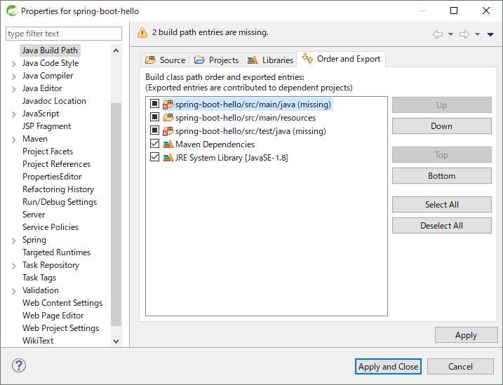Click the Deselect All button
Viewport: 503px width, 385px height.
pos(442,226)
